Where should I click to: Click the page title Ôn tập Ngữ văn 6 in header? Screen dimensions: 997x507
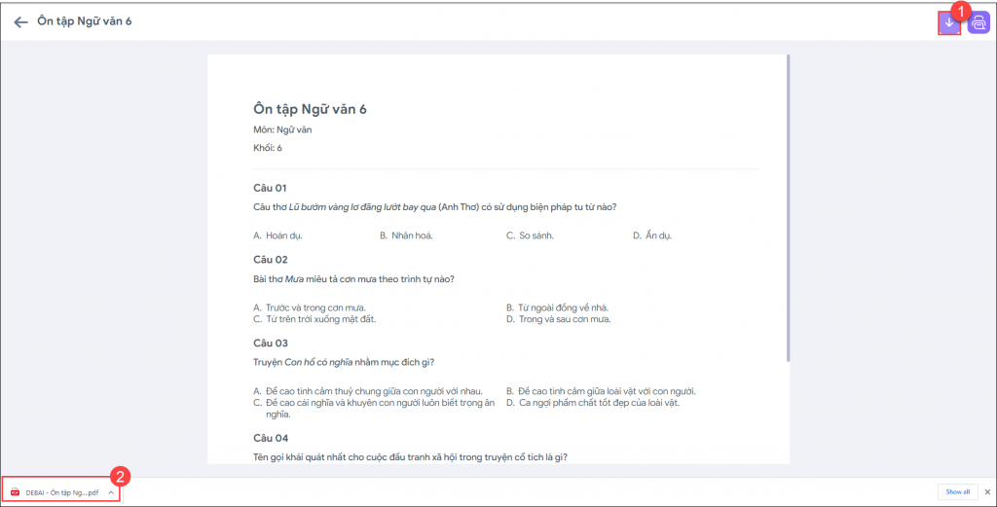point(85,21)
